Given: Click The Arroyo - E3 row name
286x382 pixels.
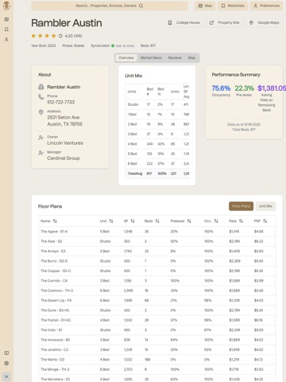Looking at the screenshot, I should [53, 251].
